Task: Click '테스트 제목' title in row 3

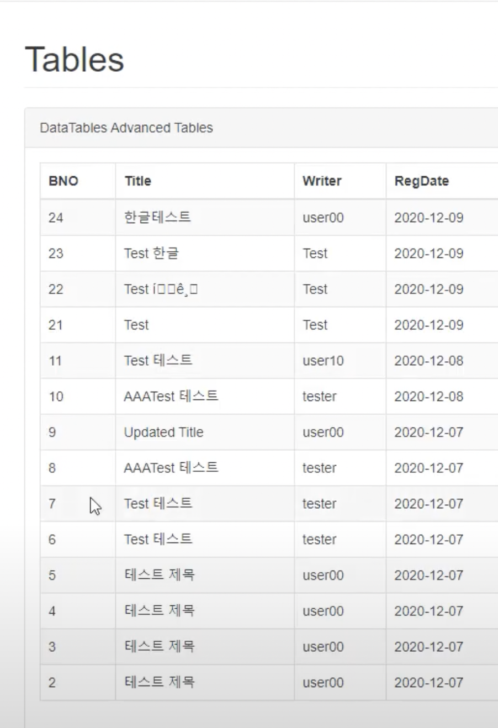Action: coord(160,646)
